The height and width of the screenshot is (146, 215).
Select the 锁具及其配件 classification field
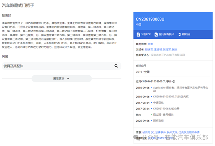61,66
